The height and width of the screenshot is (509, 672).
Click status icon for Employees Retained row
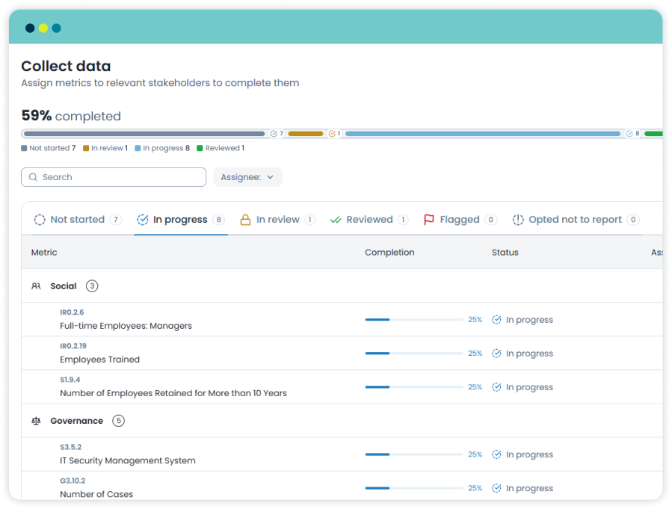(496, 387)
